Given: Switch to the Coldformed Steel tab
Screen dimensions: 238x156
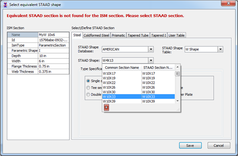Looking at the screenshot, I should [96, 35].
